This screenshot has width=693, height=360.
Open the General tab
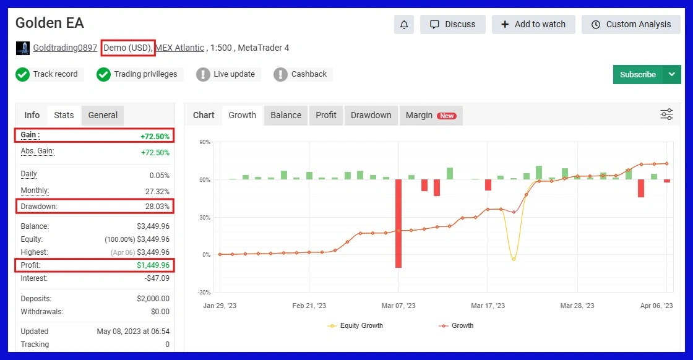click(103, 115)
